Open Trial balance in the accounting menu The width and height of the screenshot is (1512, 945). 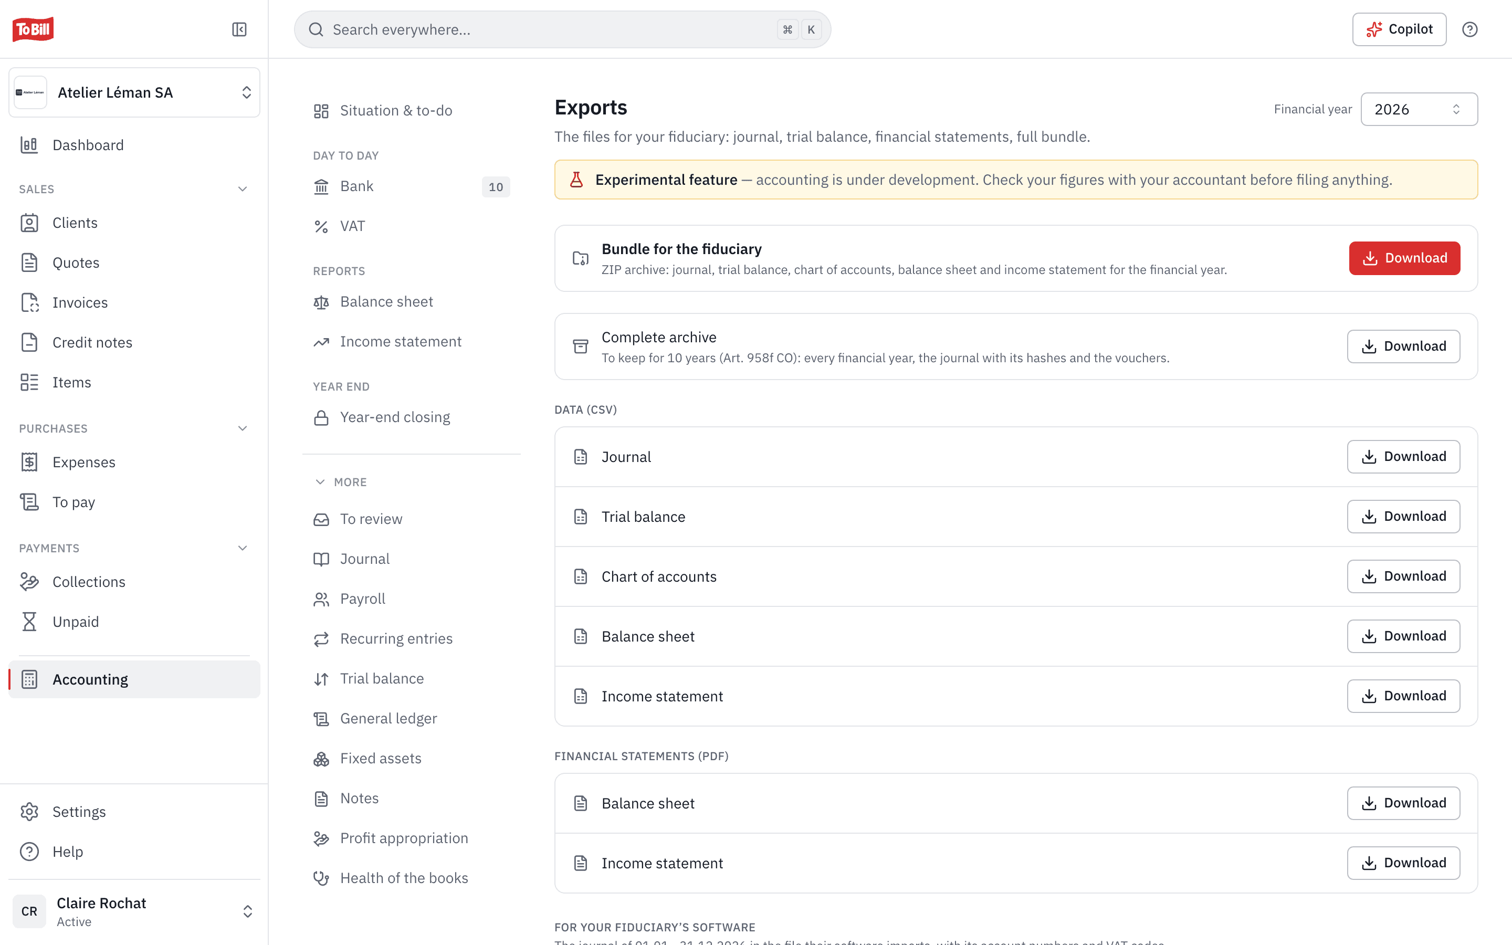click(x=411, y=679)
